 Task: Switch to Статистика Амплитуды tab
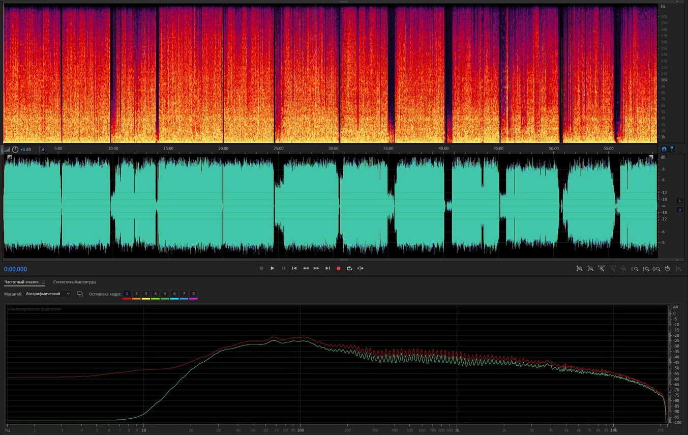click(x=74, y=282)
